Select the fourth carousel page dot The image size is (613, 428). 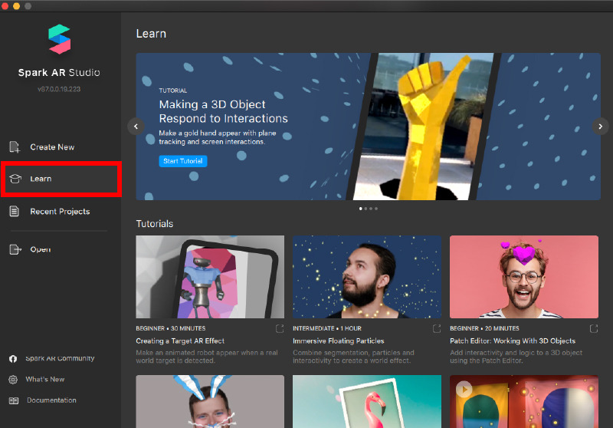(376, 209)
